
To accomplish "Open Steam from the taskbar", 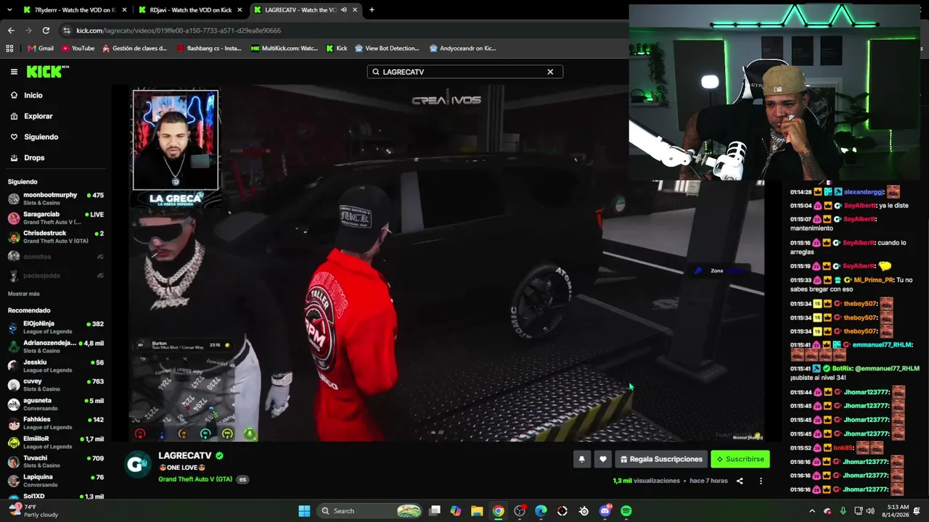I will [584, 511].
